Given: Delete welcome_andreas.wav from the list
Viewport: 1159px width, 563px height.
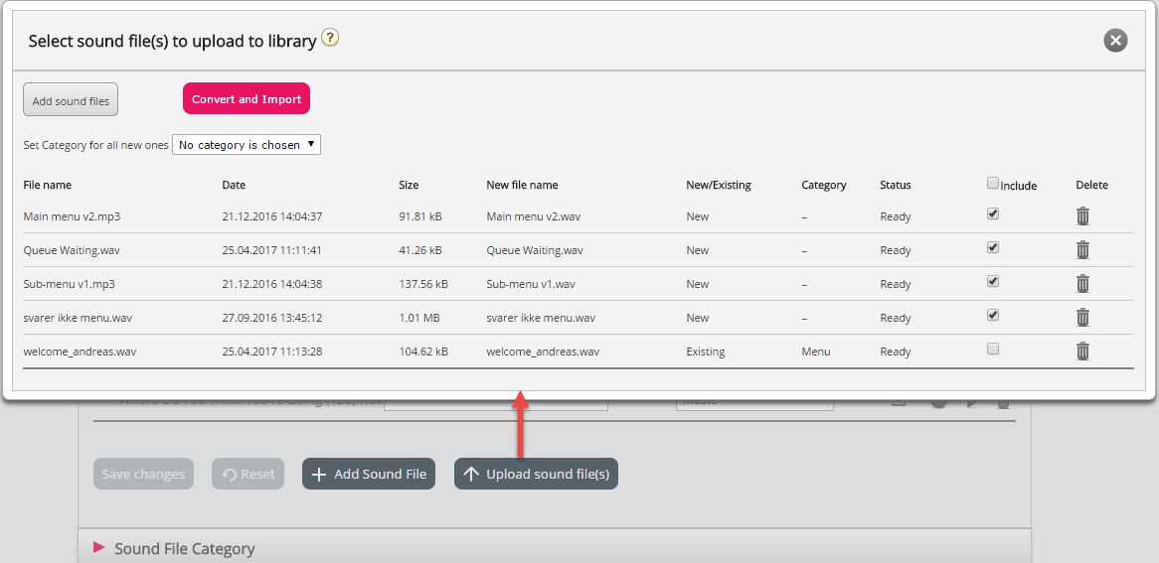Looking at the screenshot, I should [x=1082, y=352].
